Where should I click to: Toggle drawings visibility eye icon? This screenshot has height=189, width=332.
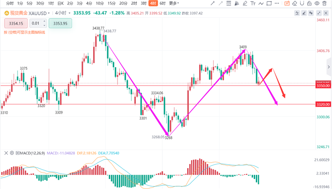coord(317,3)
